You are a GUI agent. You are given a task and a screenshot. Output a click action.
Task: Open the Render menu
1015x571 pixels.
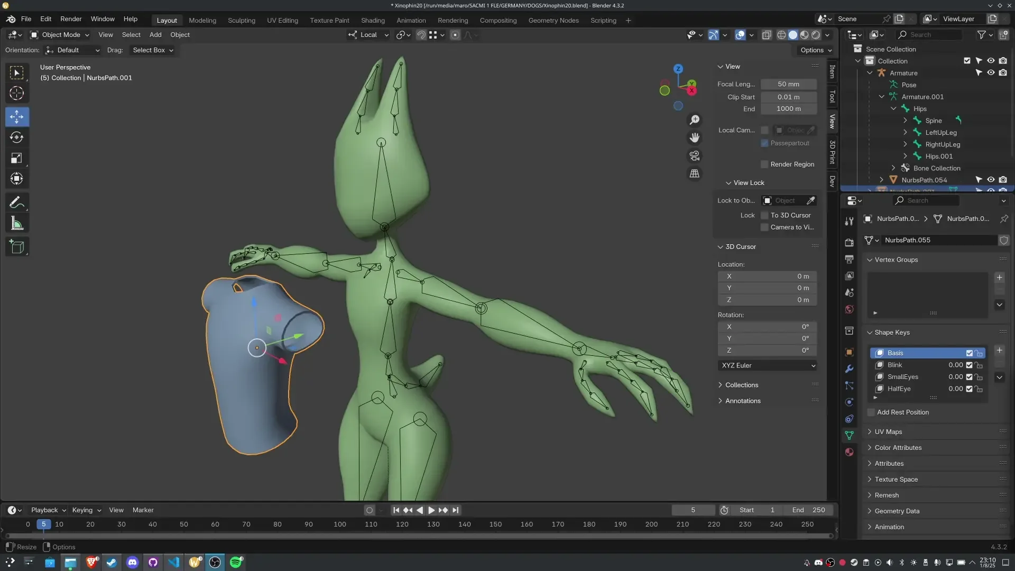(x=71, y=19)
